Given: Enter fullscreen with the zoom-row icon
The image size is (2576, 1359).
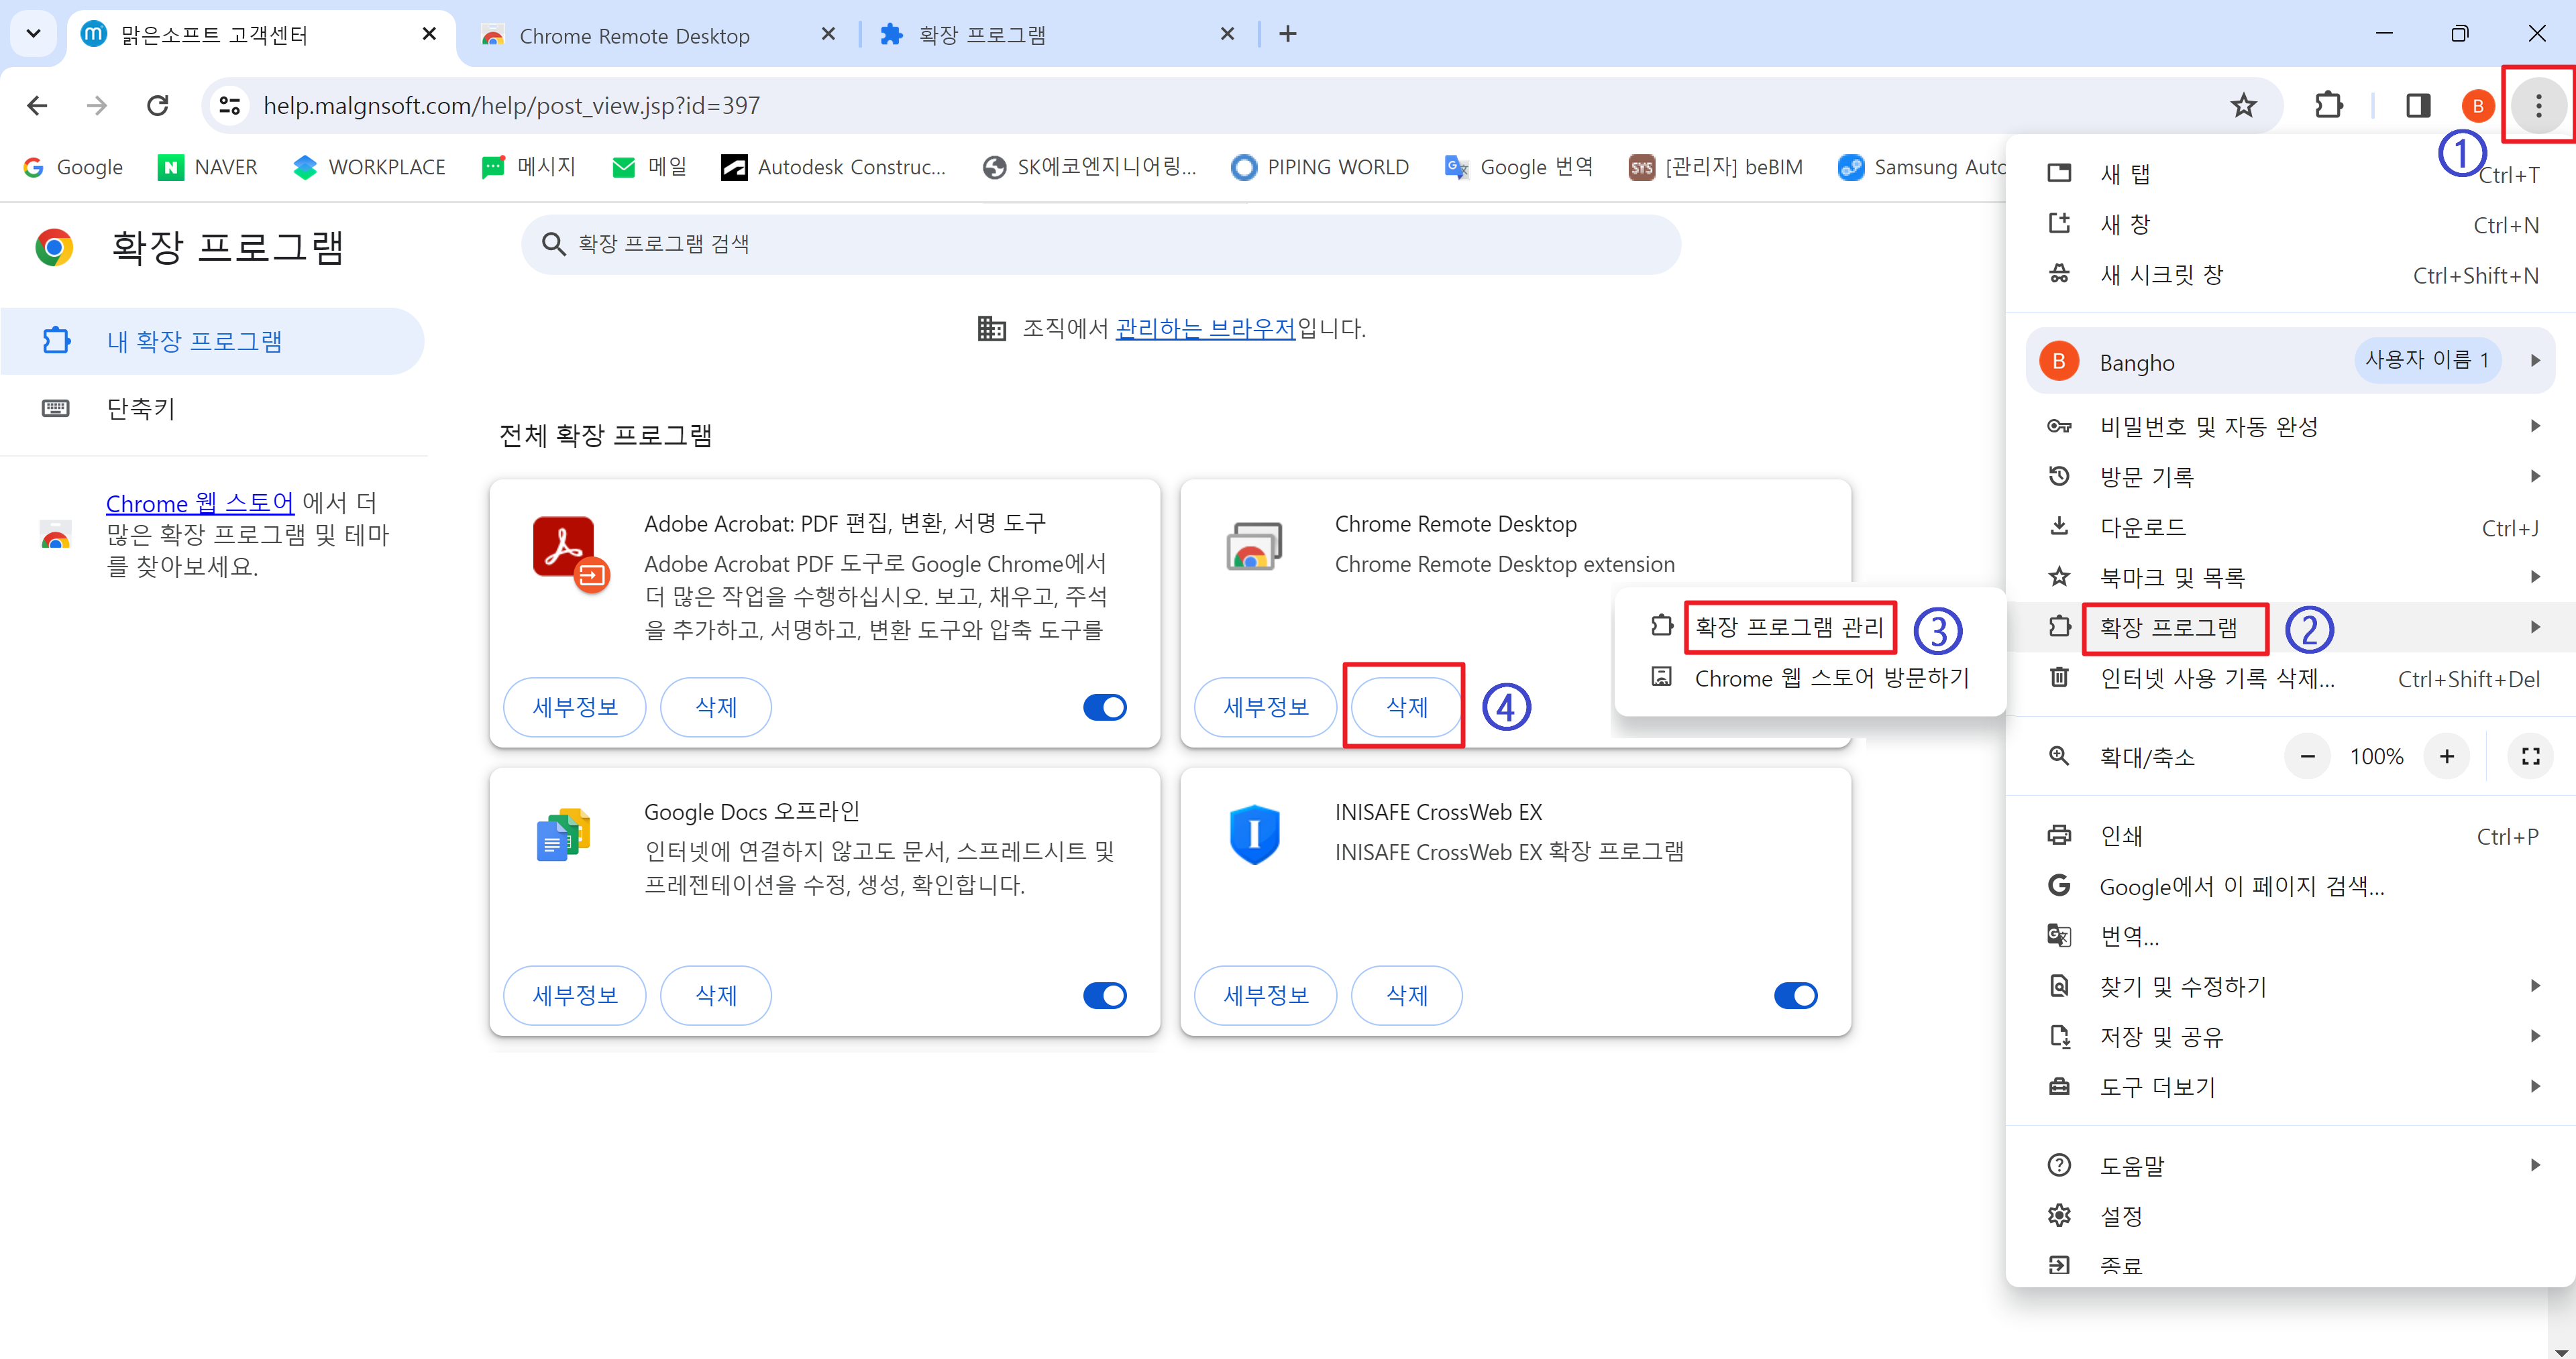Looking at the screenshot, I should (x=2530, y=756).
